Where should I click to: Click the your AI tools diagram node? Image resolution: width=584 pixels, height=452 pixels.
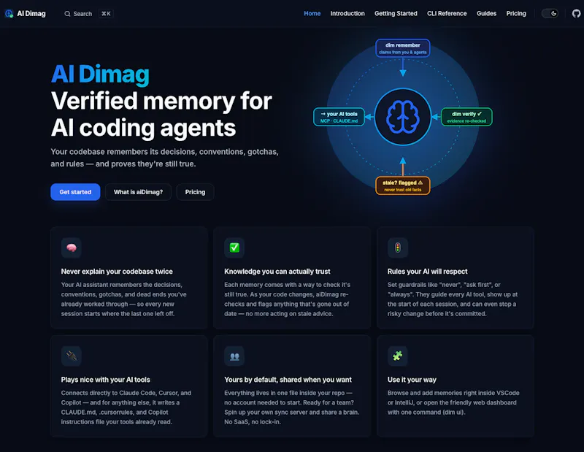pos(339,117)
